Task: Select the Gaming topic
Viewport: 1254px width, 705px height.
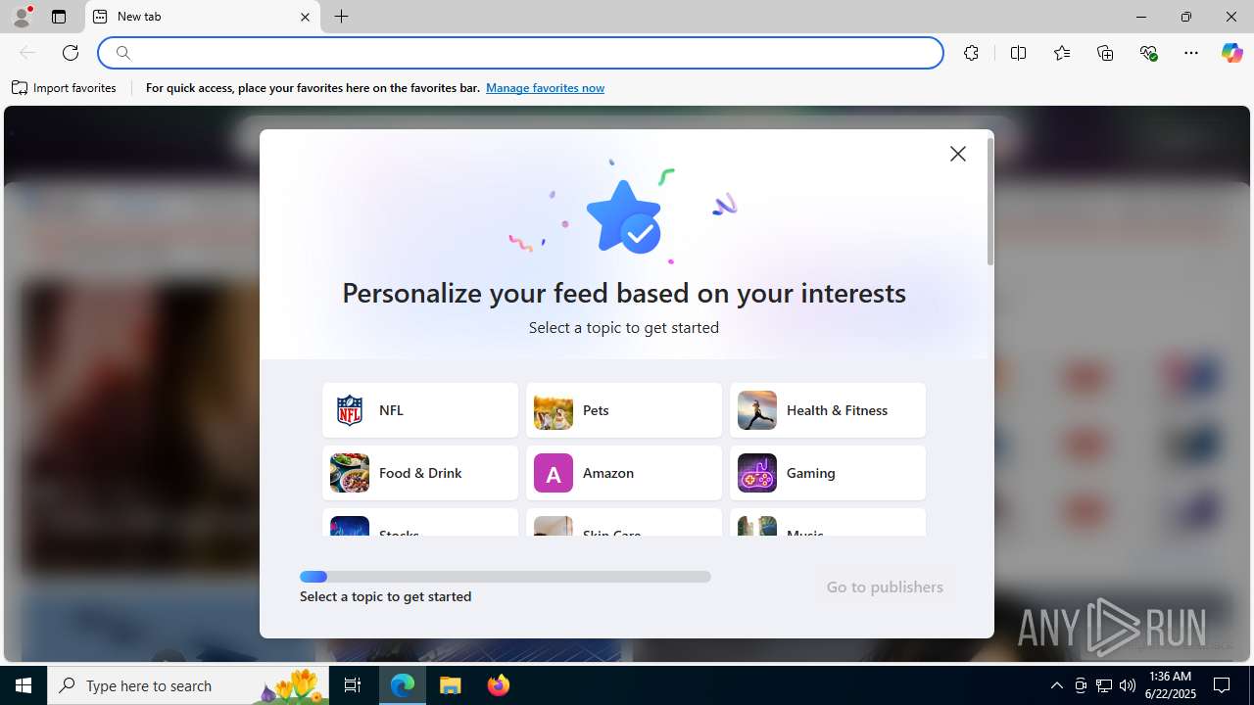Action: tap(828, 473)
